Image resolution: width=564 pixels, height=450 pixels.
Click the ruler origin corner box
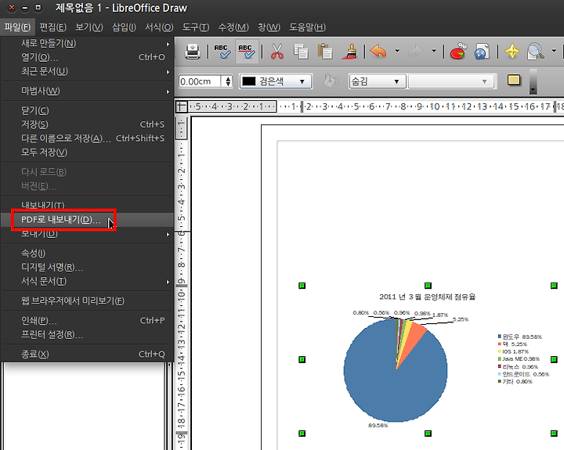pos(182,106)
